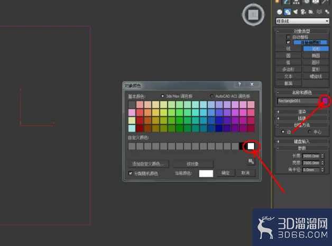This screenshot has width=332, height=246.
Task: Collapse the 名称和颜色 rollout
Action: [x=302, y=92]
